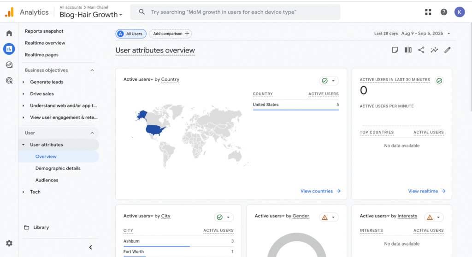Expand the Tech section

23,192
